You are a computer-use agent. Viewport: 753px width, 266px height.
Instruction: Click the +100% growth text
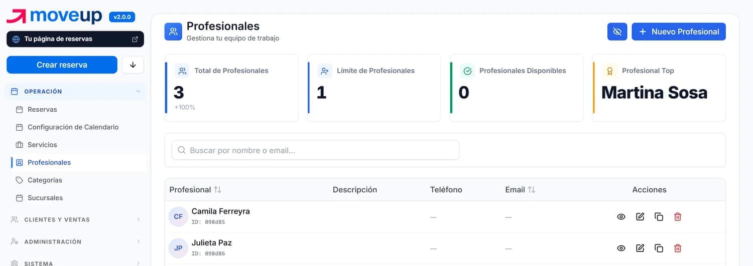point(185,107)
